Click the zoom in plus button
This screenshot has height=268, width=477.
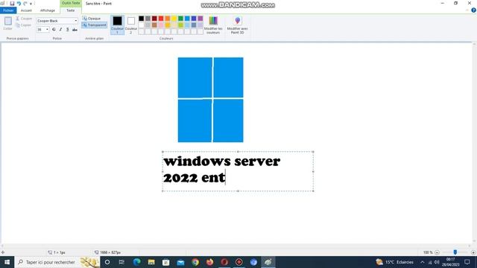(x=473, y=252)
